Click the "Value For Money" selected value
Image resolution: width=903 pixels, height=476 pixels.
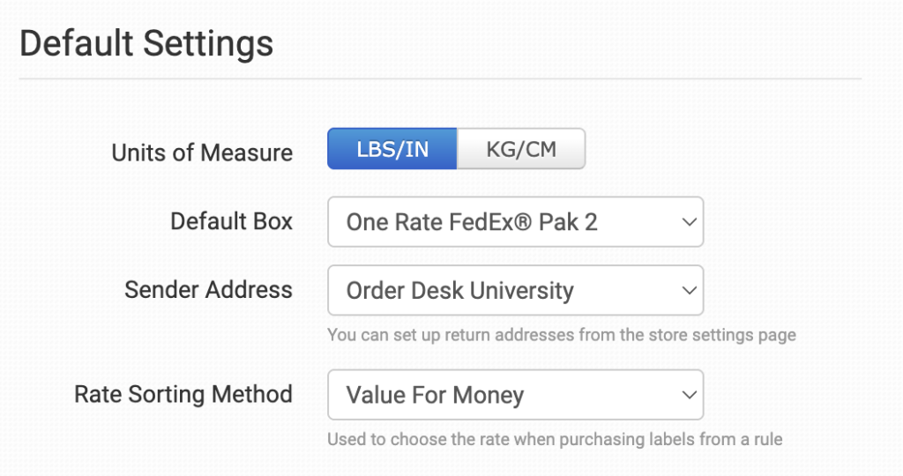435,396
